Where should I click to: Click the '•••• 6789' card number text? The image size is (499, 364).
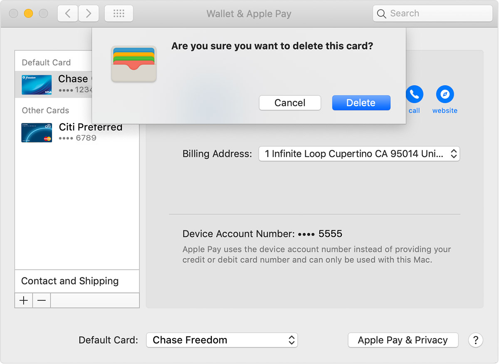[78, 138]
